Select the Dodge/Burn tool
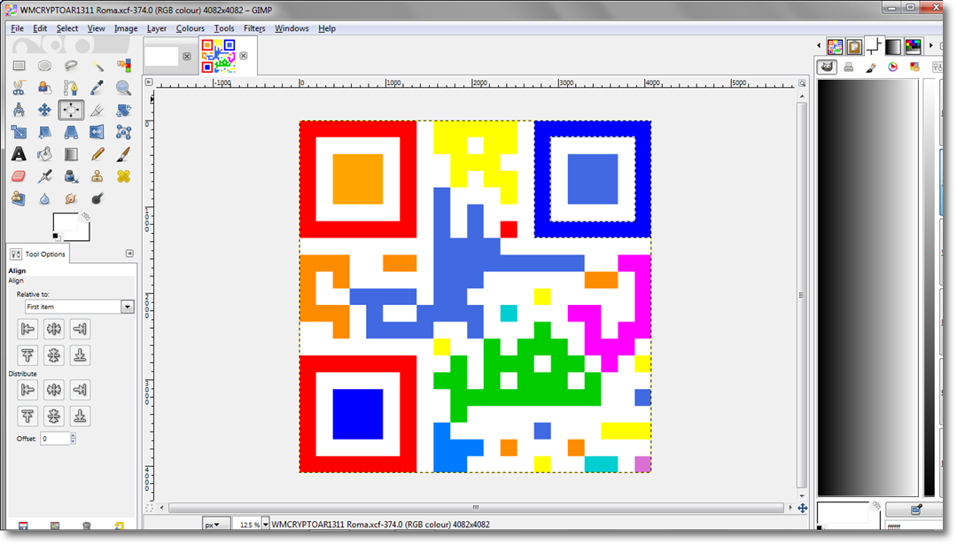Screen dimensions: 957x545 pos(97,199)
